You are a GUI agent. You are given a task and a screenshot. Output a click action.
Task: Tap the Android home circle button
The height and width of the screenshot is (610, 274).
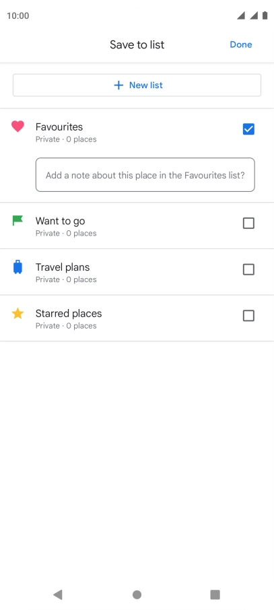pos(137,595)
